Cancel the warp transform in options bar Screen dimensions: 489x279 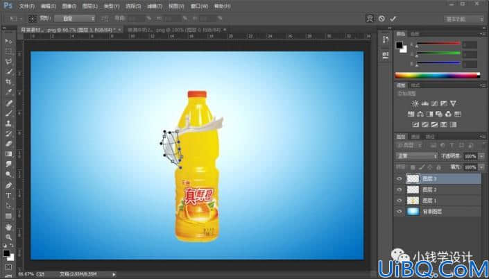coord(381,19)
